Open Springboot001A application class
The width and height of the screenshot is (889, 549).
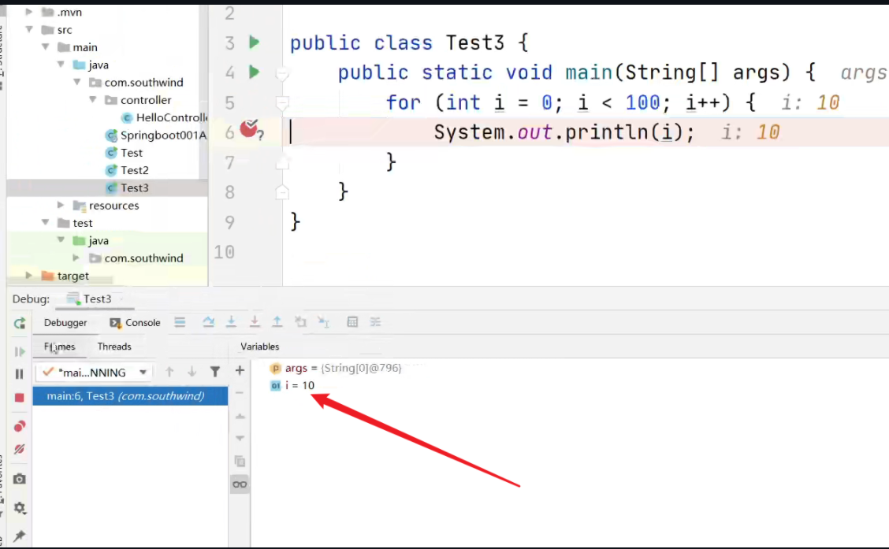[x=156, y=135]
